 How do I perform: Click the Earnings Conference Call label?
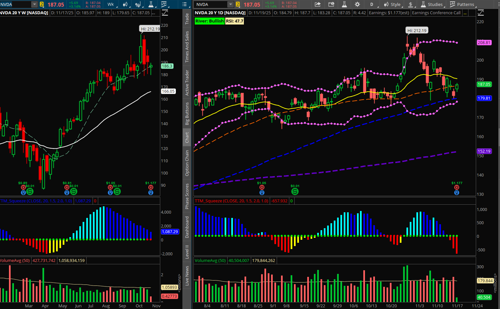(x=436, y=13)
